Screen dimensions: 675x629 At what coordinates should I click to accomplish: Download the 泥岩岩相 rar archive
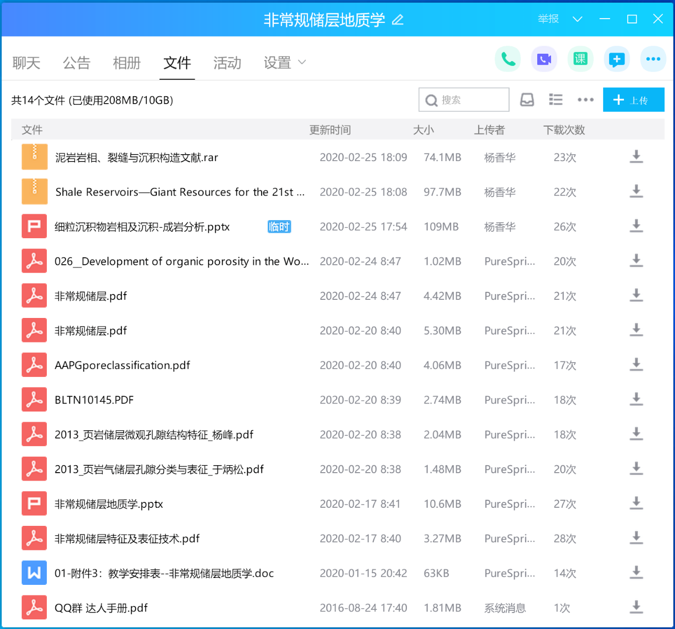(x=636, y=157)
